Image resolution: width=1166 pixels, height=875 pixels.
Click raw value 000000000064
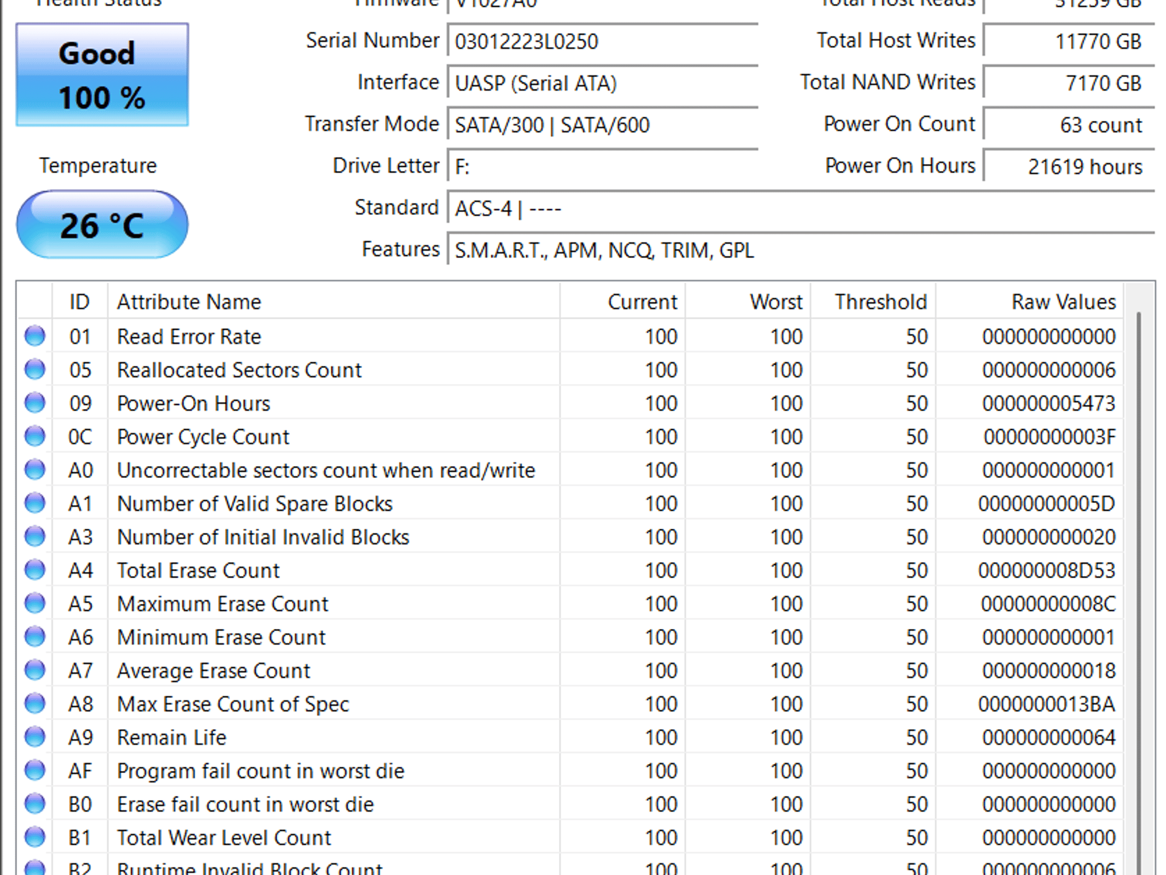(x=1049, y=738)
